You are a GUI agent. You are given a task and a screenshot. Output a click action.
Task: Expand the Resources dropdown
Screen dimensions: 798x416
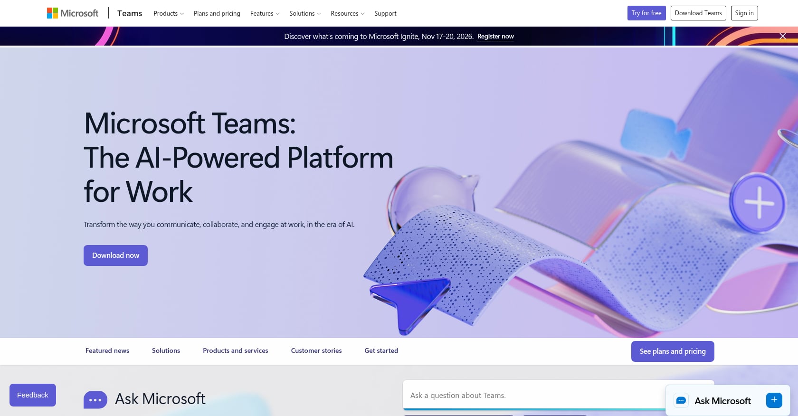[x=348, y=13]
